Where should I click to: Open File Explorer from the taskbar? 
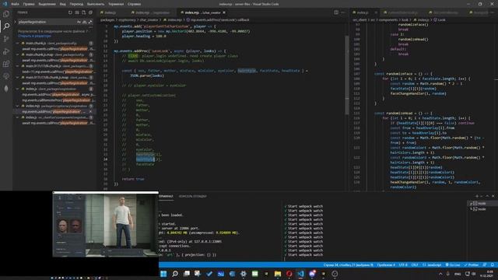[x=278, y=274]
